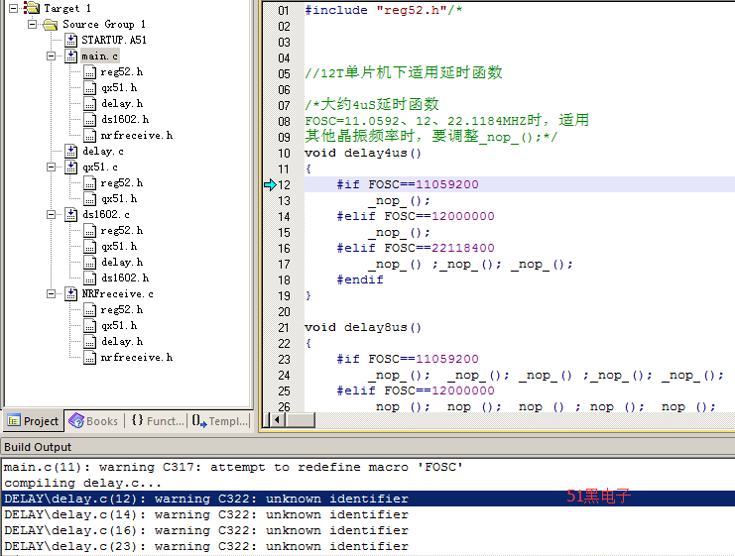735x556 pixels.
Task: Click the main.c file icon
Action: point(71,56)
